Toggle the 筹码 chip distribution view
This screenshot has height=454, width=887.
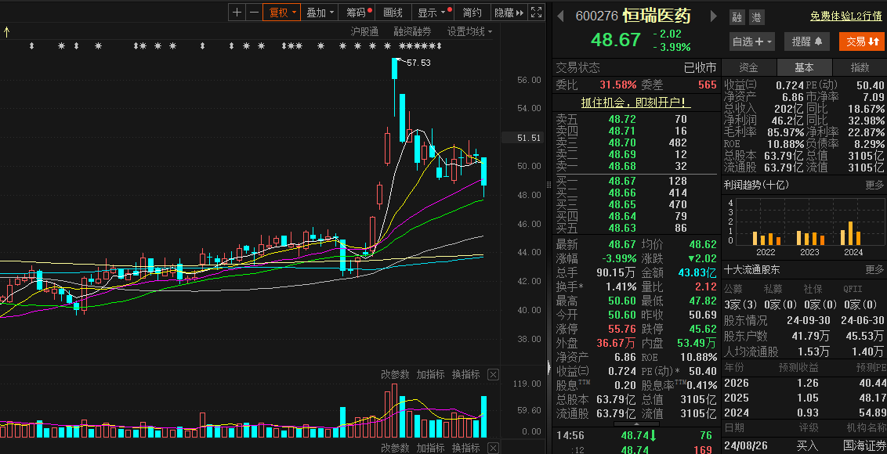(x=358, y=13)
